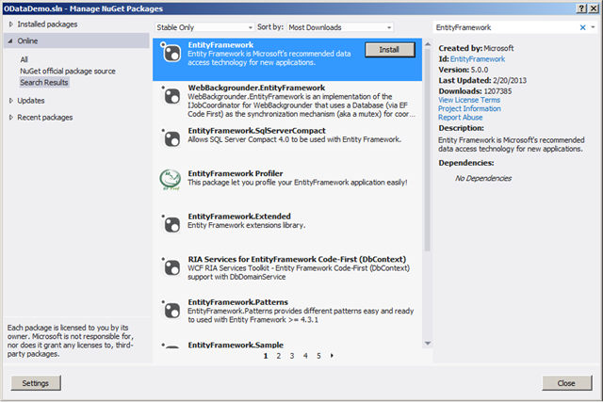603x402 pixels.
Task: Expand the Recent packages node
Action: pyautogui.click(x=10, y=118)
